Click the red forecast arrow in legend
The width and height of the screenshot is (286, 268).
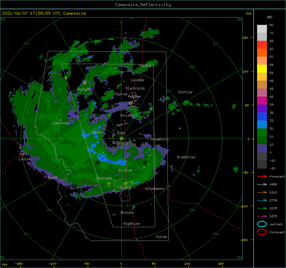pos(262,176)
